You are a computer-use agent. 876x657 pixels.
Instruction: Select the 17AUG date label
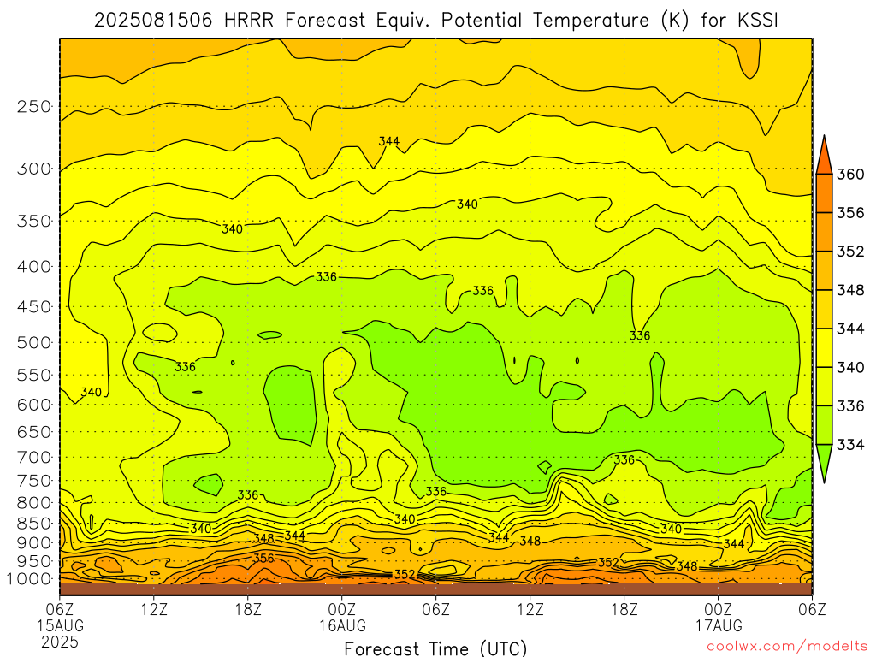pos(719,625)
